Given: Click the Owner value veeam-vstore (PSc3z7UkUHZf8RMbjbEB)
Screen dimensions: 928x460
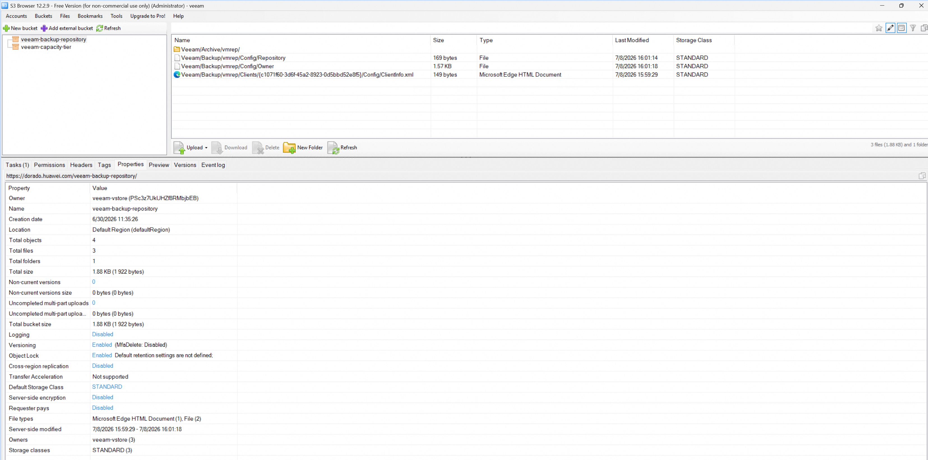Looking at the screenshot, I should (145, 198).
